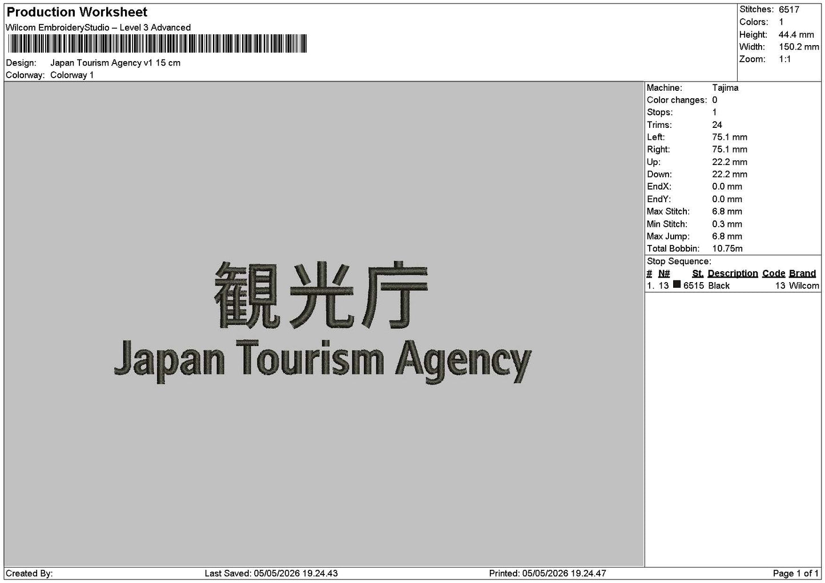Image resolution: width=825 pixels, height=583 pixels.
Task: Select the Wilcom EmbroideryStudio Level 3 Advanced text
Action: click(98, 27)
